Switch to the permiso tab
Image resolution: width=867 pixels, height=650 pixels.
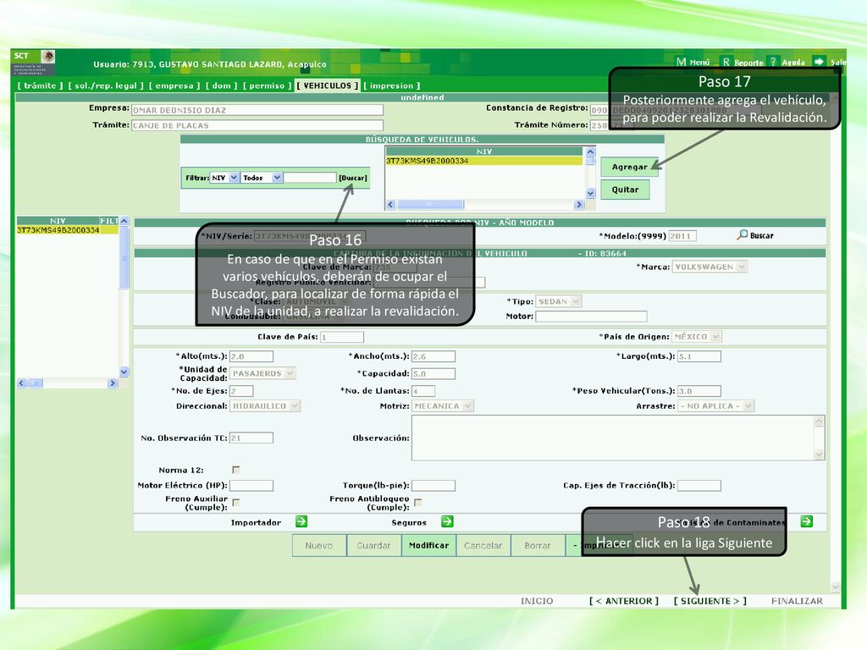click(267, 85)
